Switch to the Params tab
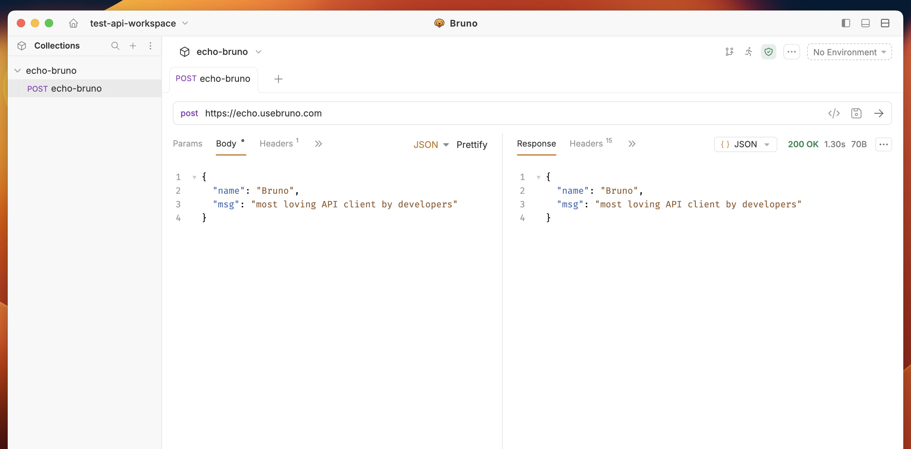 (188, 143)
